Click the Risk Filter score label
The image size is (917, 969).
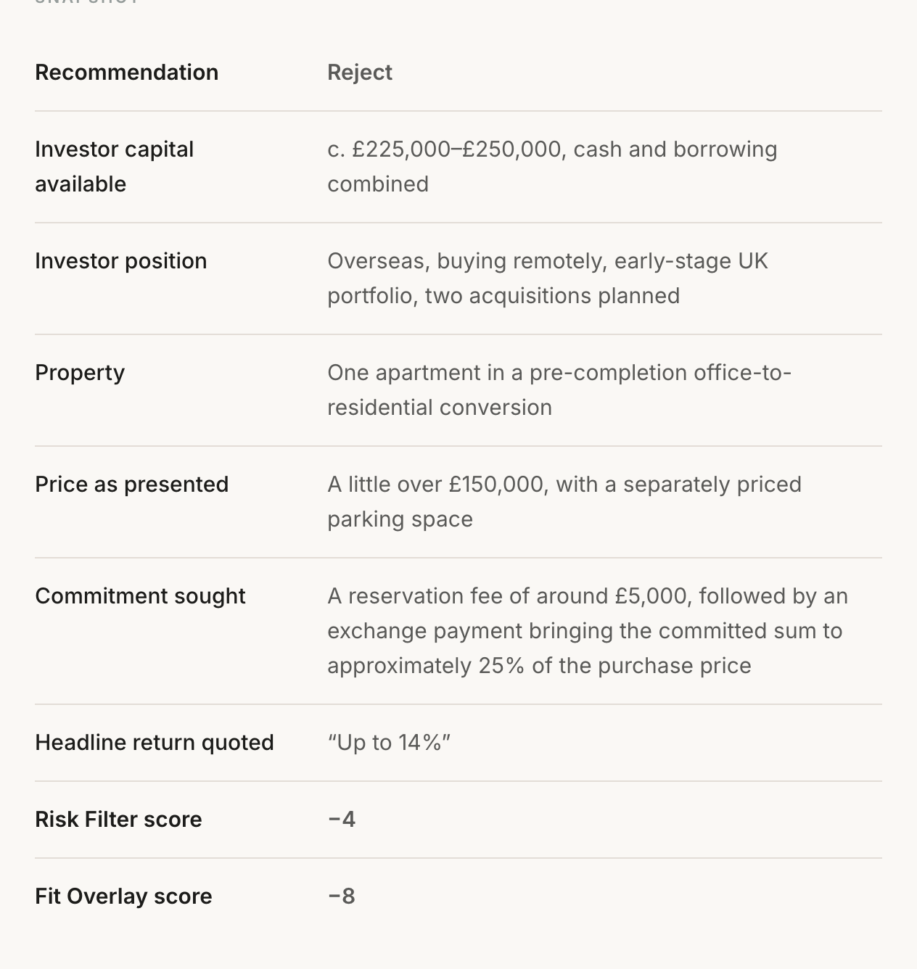pyautogui.click(x=118, y=820)
